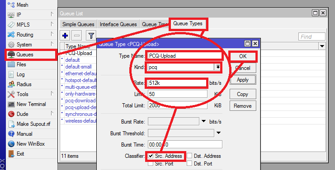Click the System gear icon

(x=11, y=45)
